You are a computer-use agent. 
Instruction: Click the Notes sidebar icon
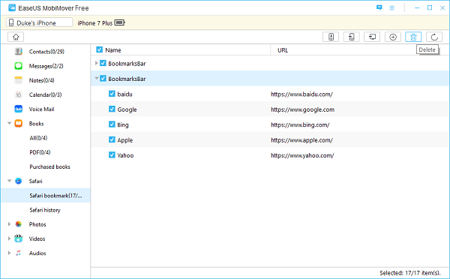(18, 80)
